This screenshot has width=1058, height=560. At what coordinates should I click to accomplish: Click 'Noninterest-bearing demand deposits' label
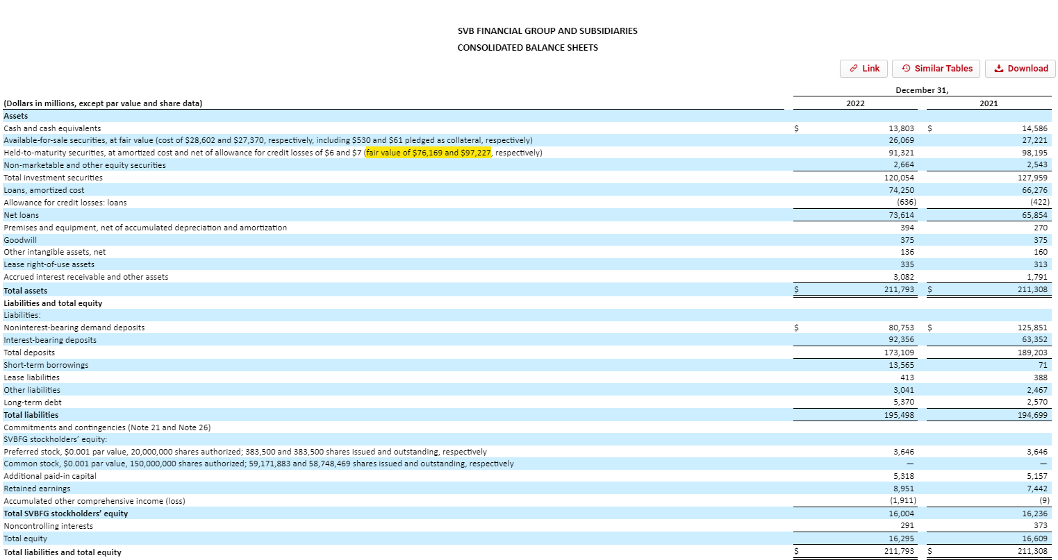tap(74, 328)
